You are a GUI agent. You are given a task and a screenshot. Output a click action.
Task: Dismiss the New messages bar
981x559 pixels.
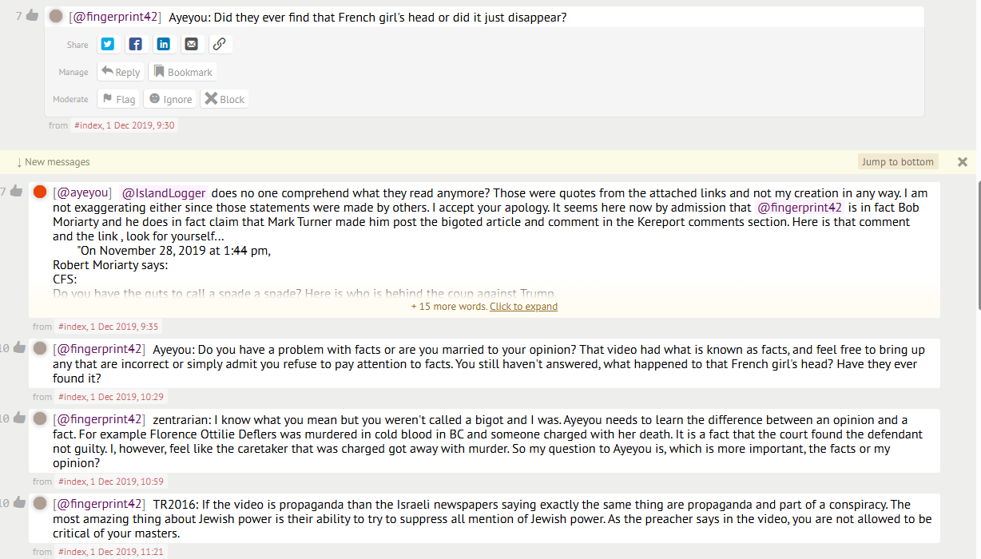click(963, 162)
